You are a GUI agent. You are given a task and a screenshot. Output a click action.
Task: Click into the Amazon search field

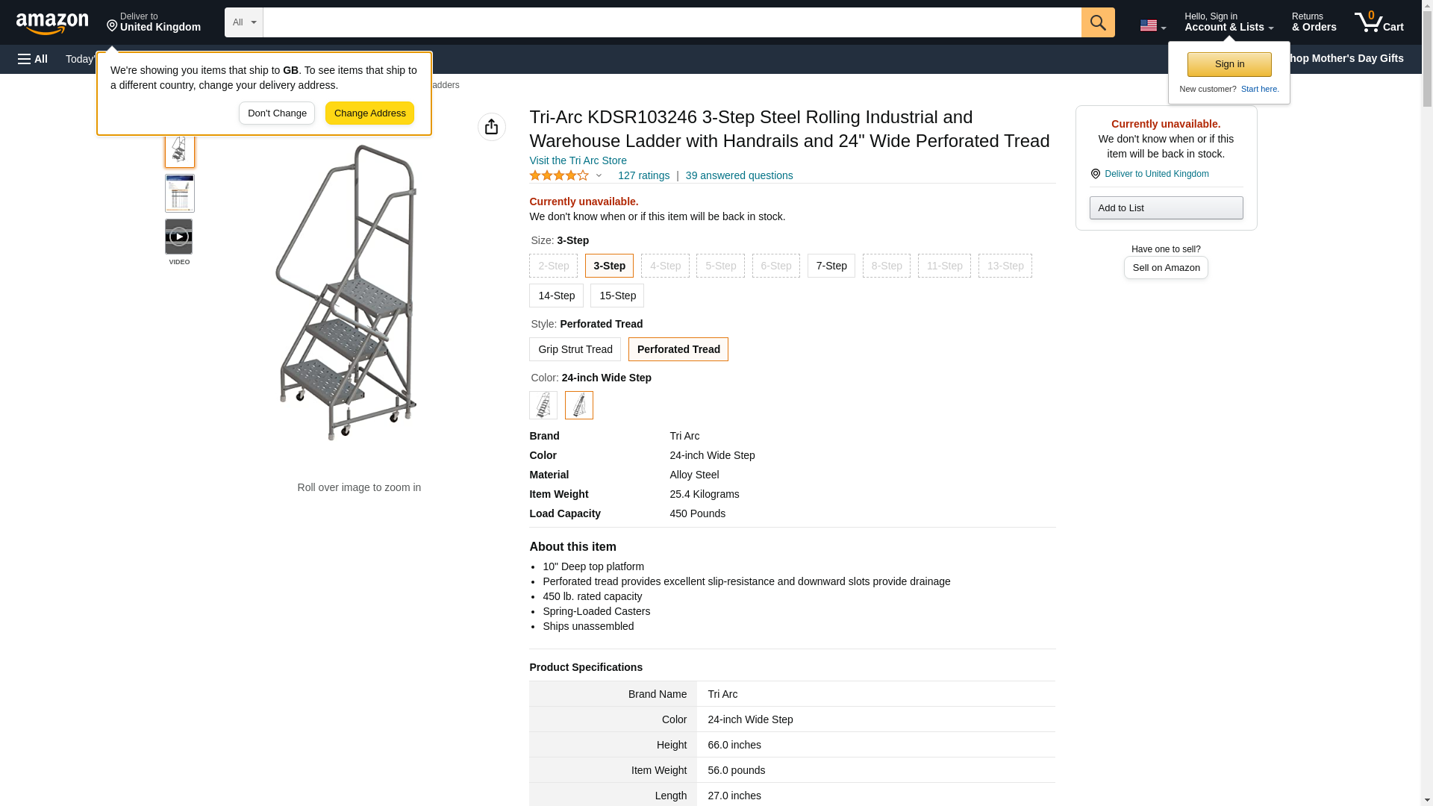[672, 22]
